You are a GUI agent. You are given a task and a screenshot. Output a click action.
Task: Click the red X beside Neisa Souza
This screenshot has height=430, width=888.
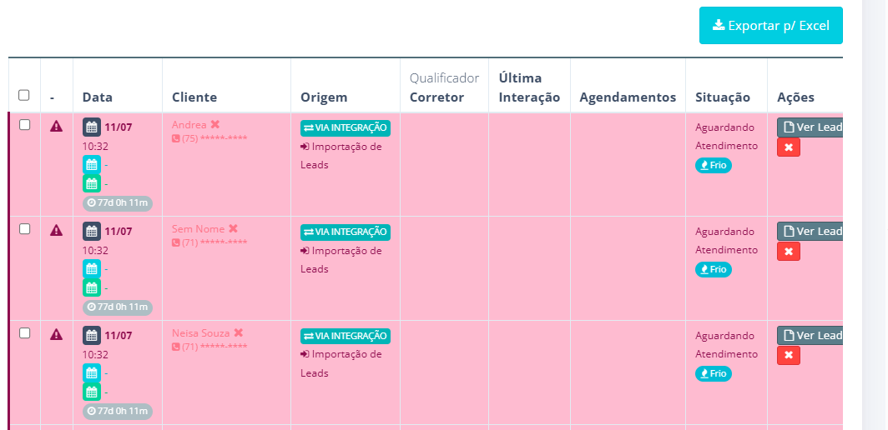tap(239, 332)
